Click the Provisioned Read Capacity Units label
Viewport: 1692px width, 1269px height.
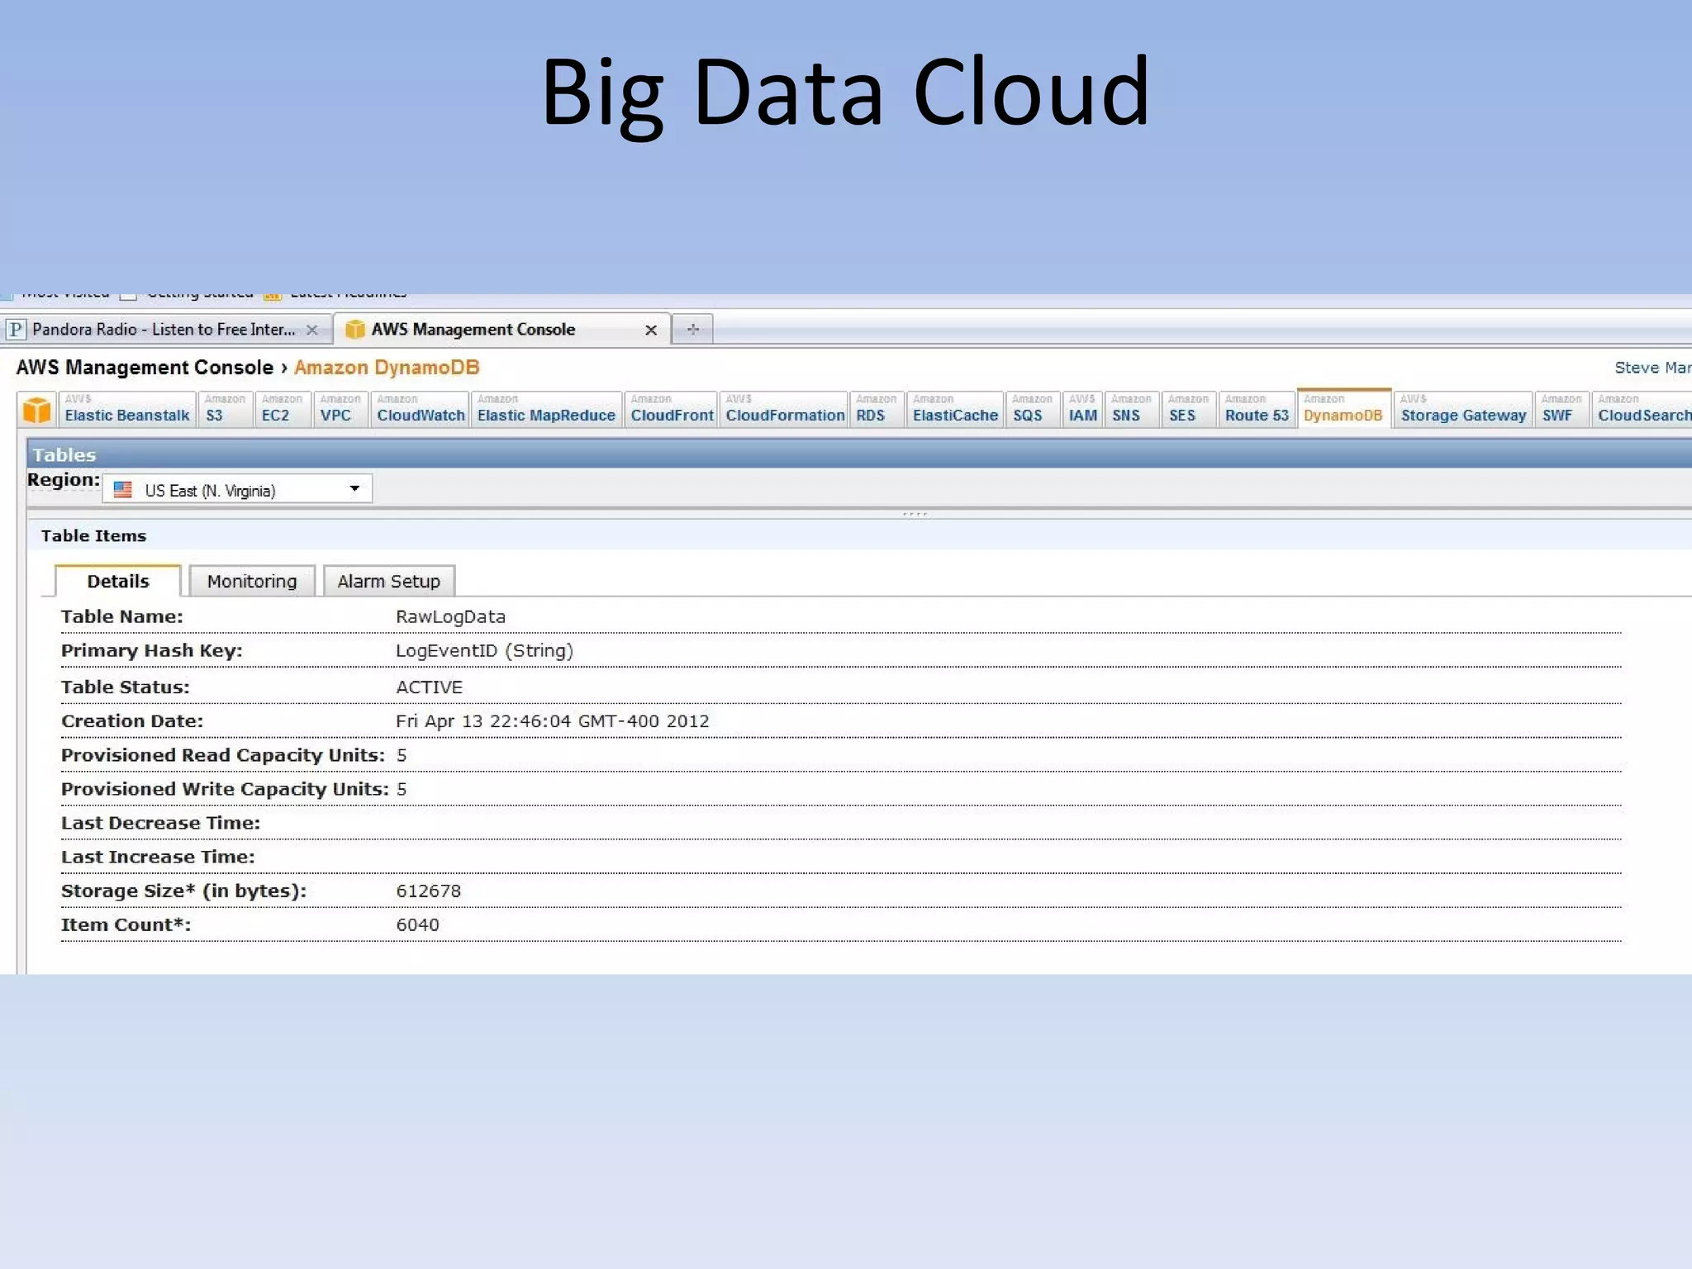223,755
